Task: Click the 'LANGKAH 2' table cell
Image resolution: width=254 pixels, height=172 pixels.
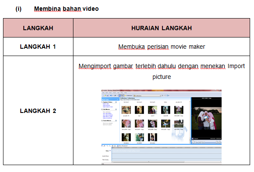Action: point(38,111)
